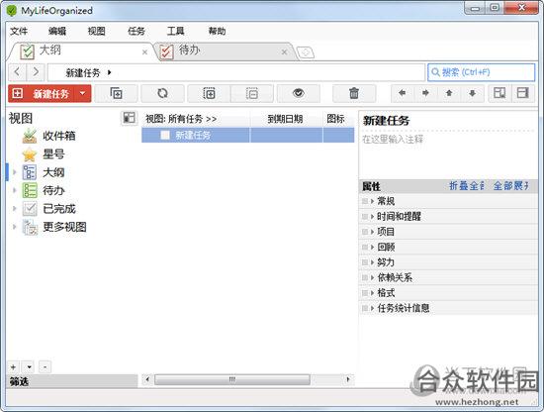Expand the 更多视图 sidebar tree arrow
The width and height of the screenshot is (544, 412).
[x=15, y=227]
